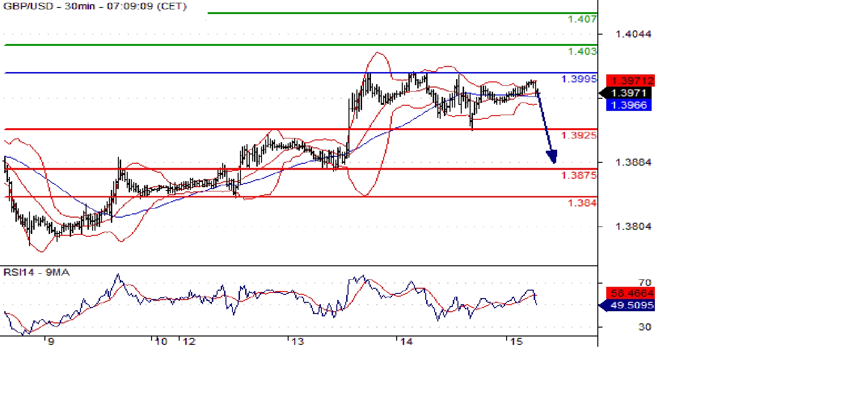The width and height of the screenshot is (842, 409).
Task: Click the 1.3995 pivot level label
Action: 579,79
